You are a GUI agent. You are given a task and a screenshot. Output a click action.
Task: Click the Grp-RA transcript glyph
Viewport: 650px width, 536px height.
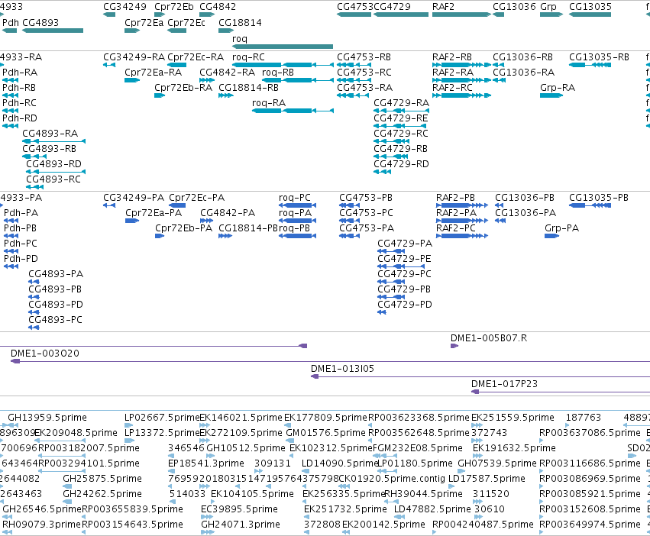(551, 95)
